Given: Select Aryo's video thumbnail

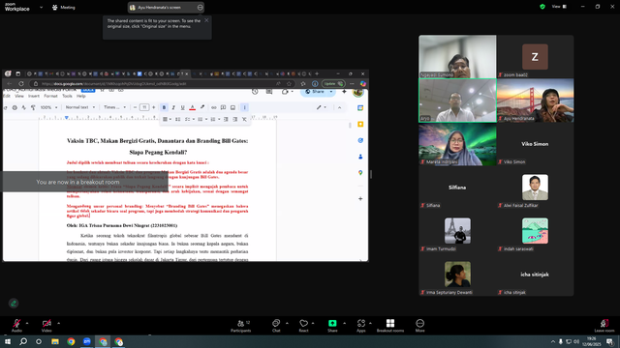Looking at the screenshot, I should [x=457, y=101].
